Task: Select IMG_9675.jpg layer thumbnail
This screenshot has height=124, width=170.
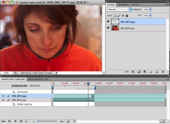Action: (115, 22)
